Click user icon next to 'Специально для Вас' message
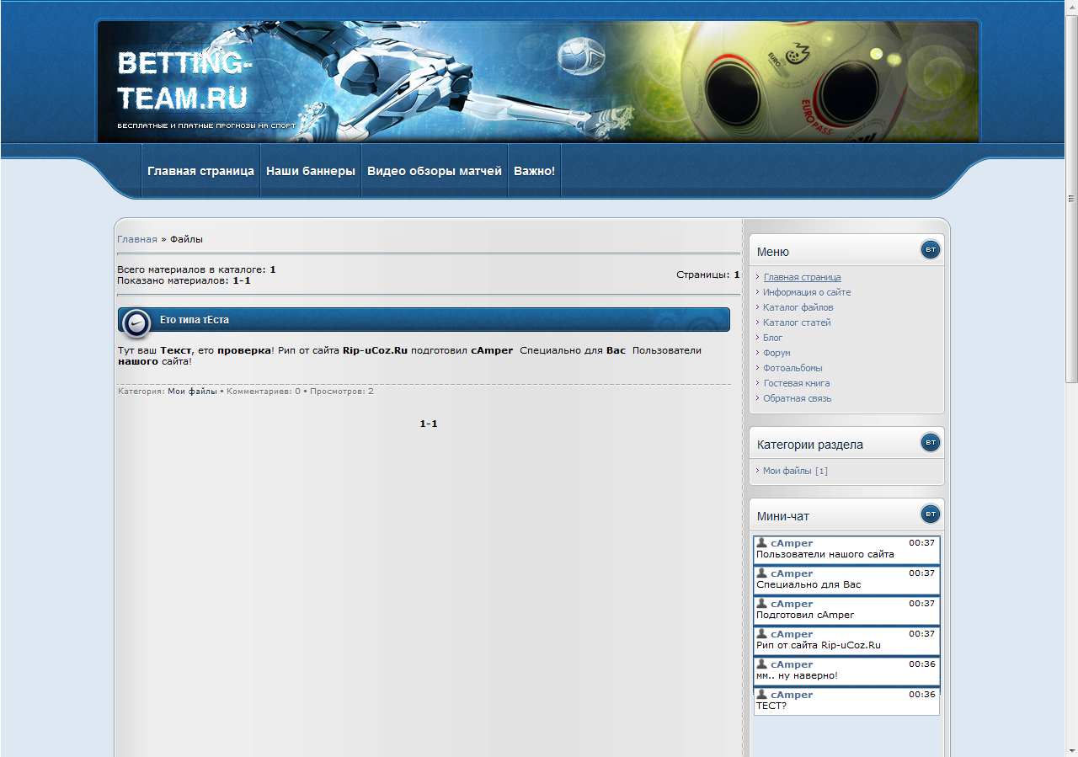Screen dimensions: 1078x757 click(761, 573)
